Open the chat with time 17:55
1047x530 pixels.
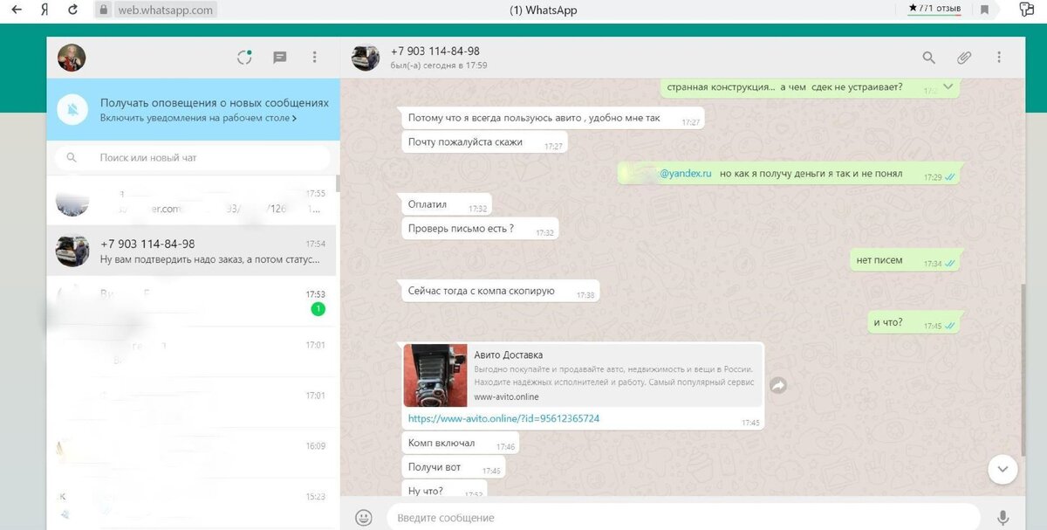(192, 201)
